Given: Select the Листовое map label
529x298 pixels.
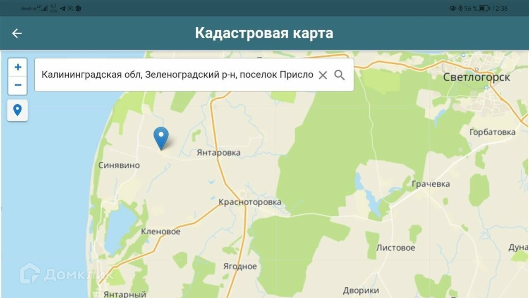Looking at the screenshot, I should (x=395, y=248).
